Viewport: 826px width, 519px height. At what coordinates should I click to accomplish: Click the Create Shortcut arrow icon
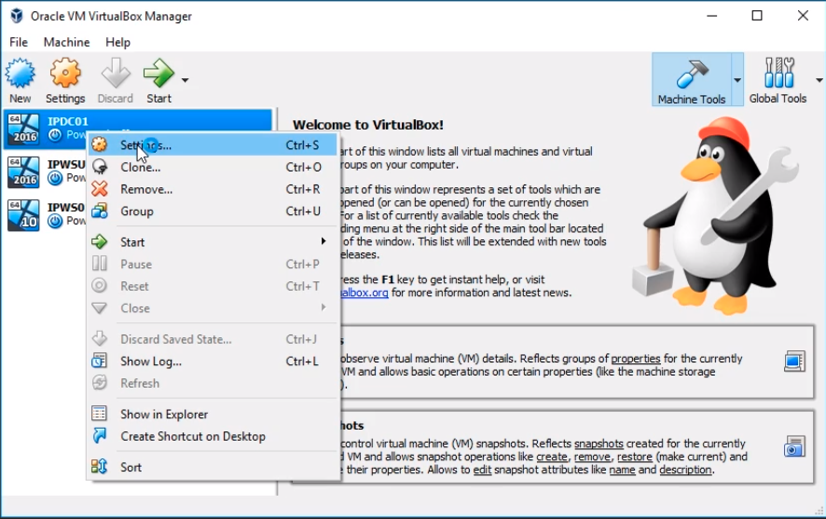99,435
